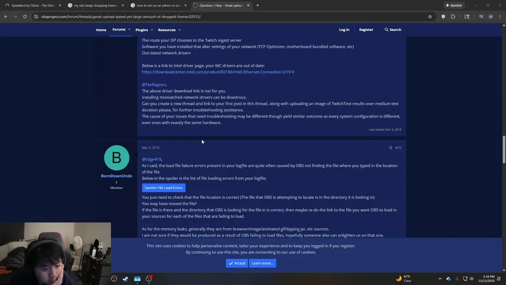Open the BornDownUnder username link
The image size is (506, 285).
click(117, 179)
